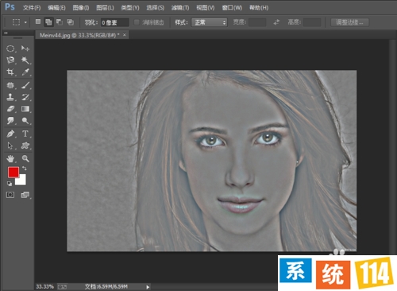Click the status bar preview icon beside zoom
Image resolution: width=397 pixels, height=291 pixels.
(x=62, y=287)
